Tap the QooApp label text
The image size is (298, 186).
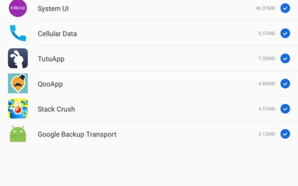(50, 84)
